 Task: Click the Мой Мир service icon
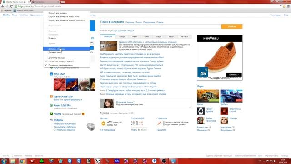click(x=51, y=74)
